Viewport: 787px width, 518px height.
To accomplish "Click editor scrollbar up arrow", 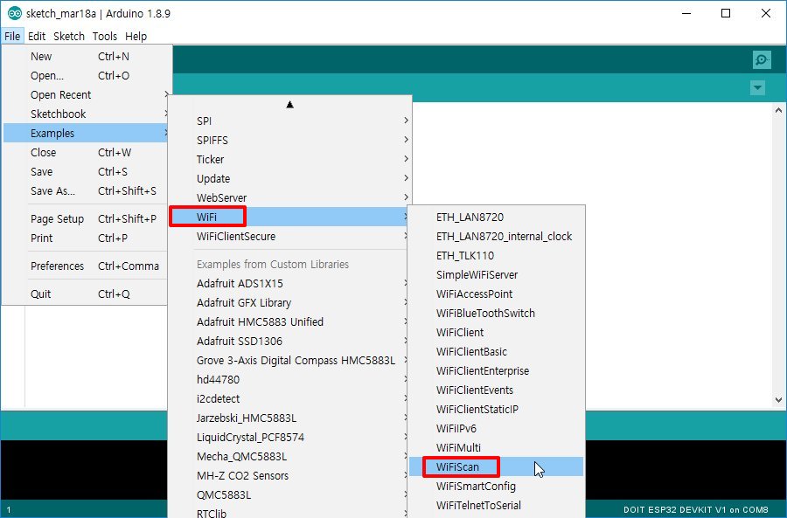I will (778, 110).
